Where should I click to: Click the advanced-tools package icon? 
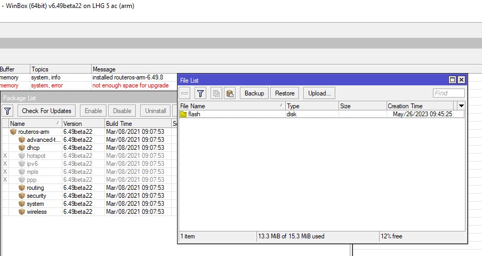click(x=22, y=140)
